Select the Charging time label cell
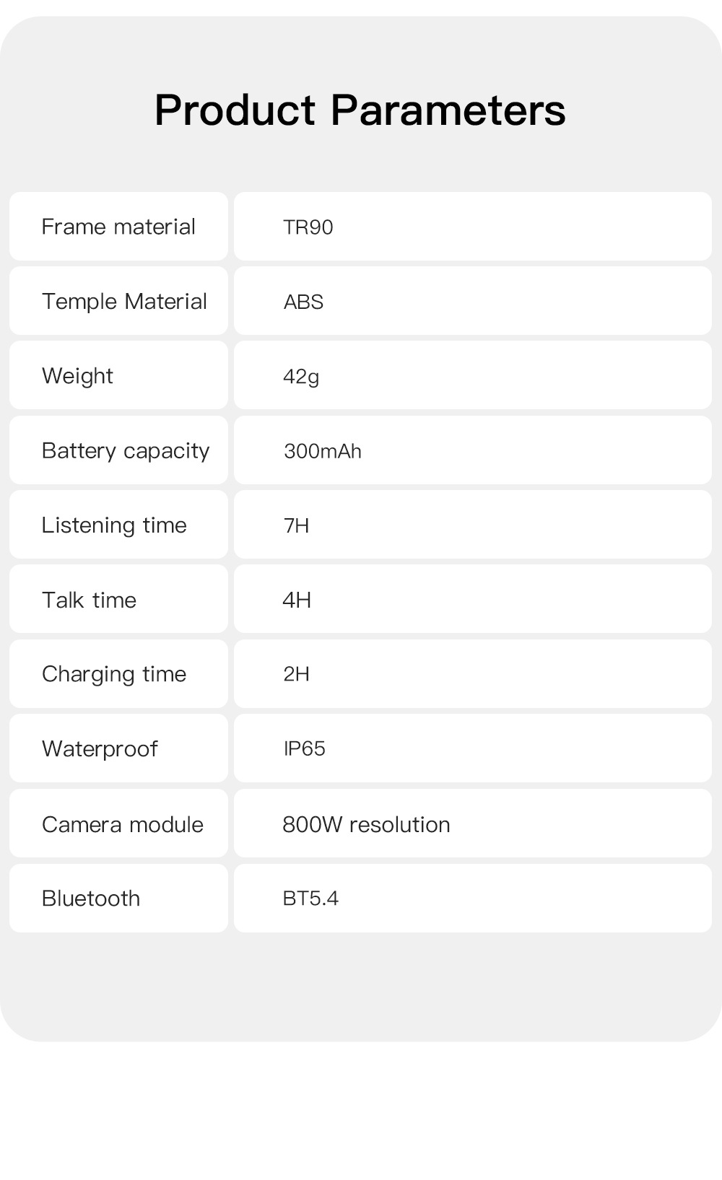The width and height of the screenshot is (722, 1180). [x=118, y=673]
